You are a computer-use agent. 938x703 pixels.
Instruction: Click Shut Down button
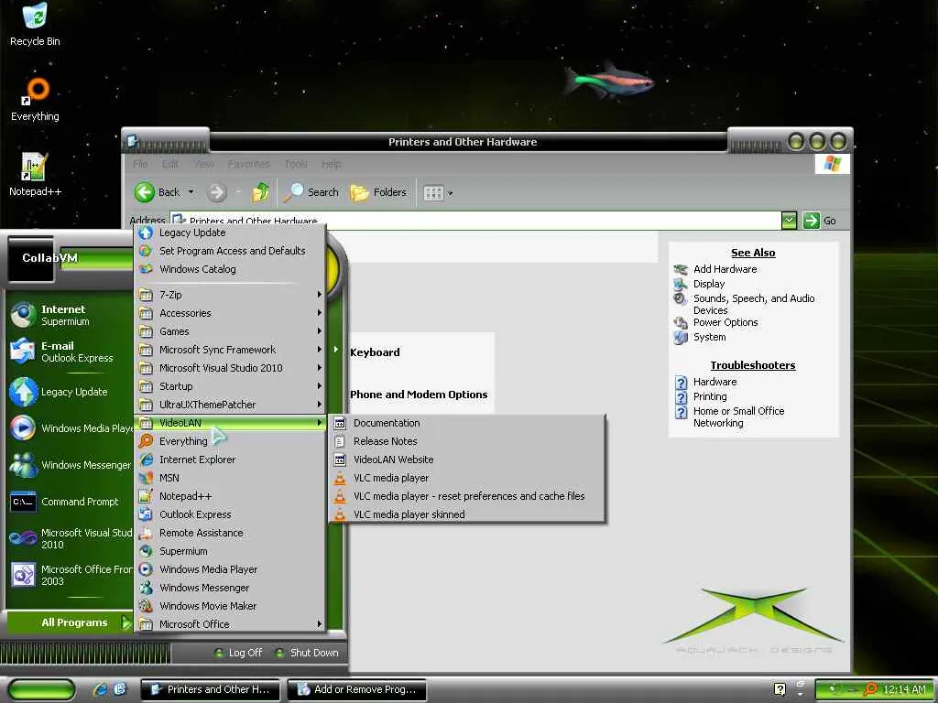(307, 653)
